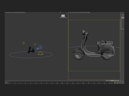
Task: Click the ViewCube in the Perspective viewport
Action: (63, 16)
